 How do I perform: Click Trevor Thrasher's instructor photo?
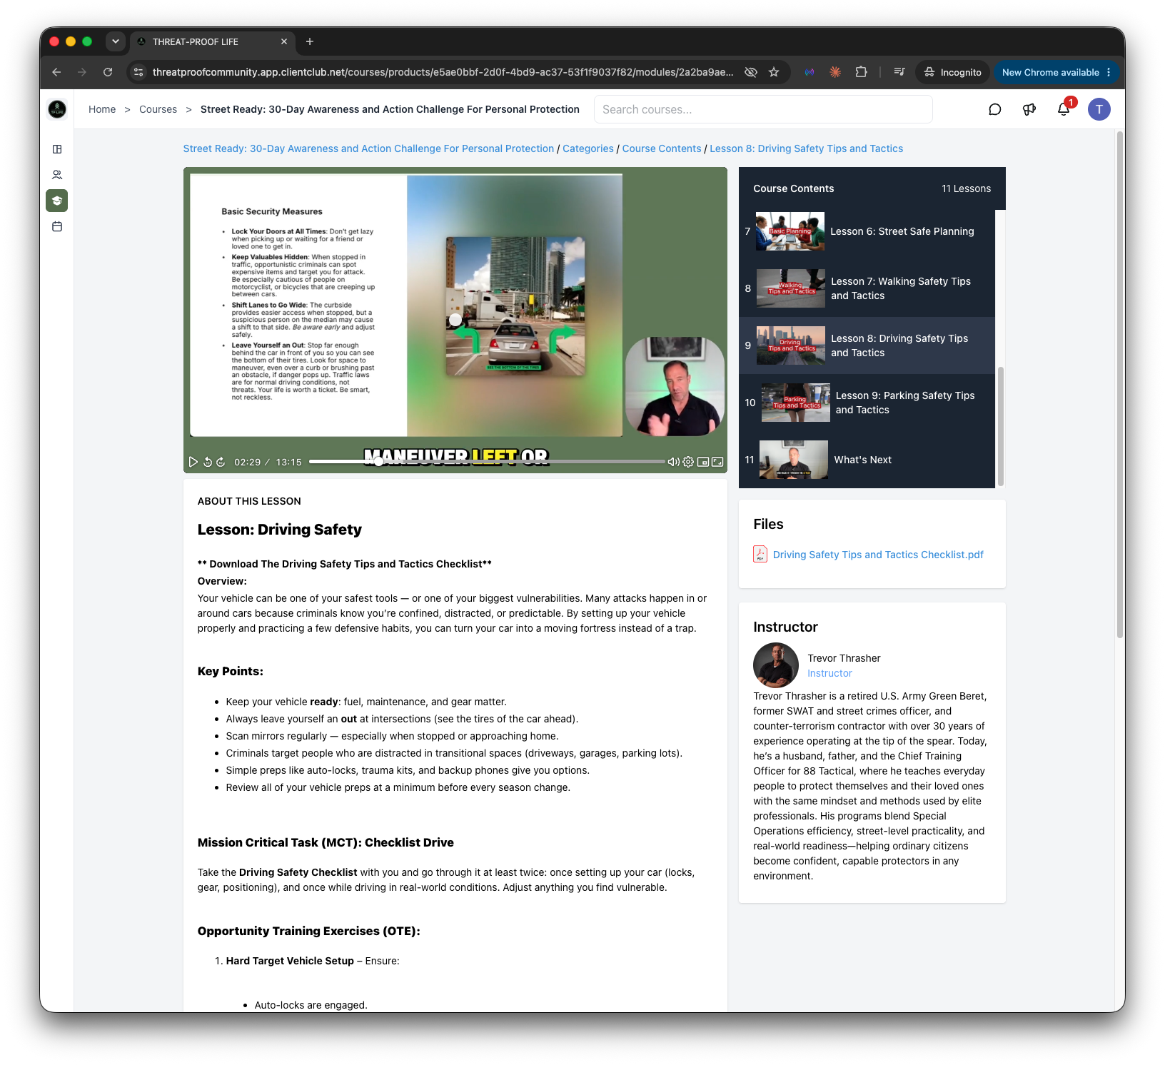coord(776,665)
